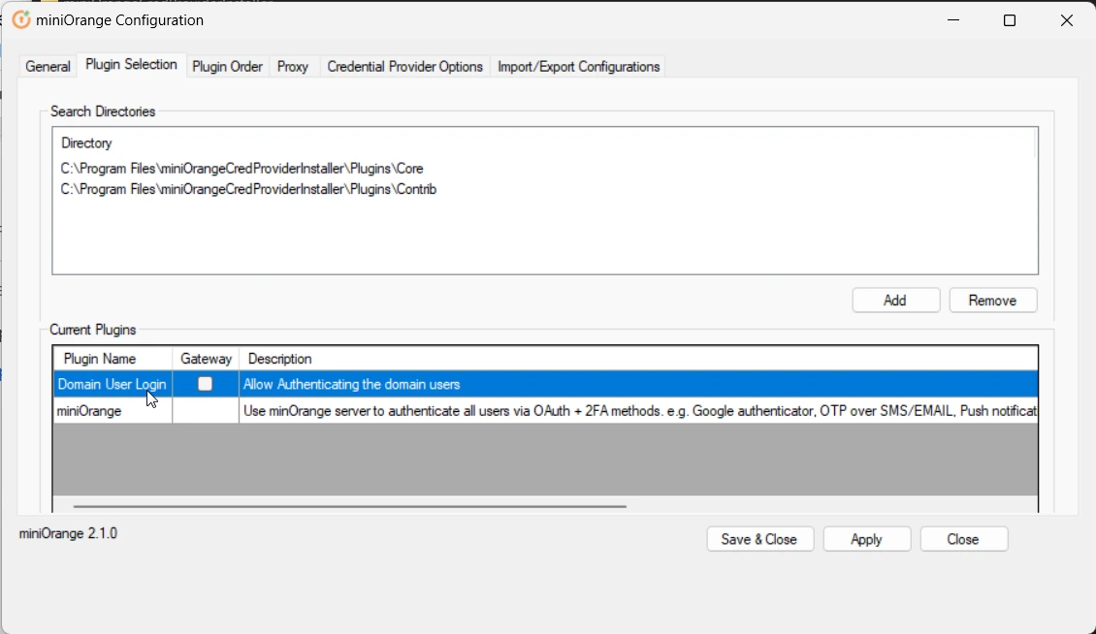Apply the configuration changes
This screenshot has width=1096, height=634.
coord(867,540)
